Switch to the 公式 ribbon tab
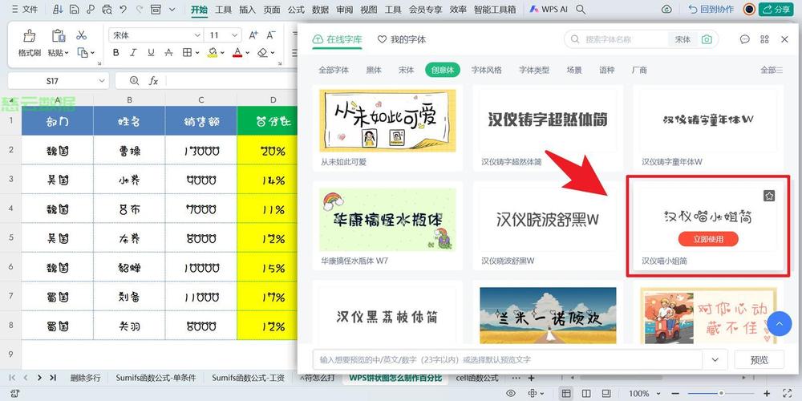Viewport: 802px width, 401px height. coord(296,9)
